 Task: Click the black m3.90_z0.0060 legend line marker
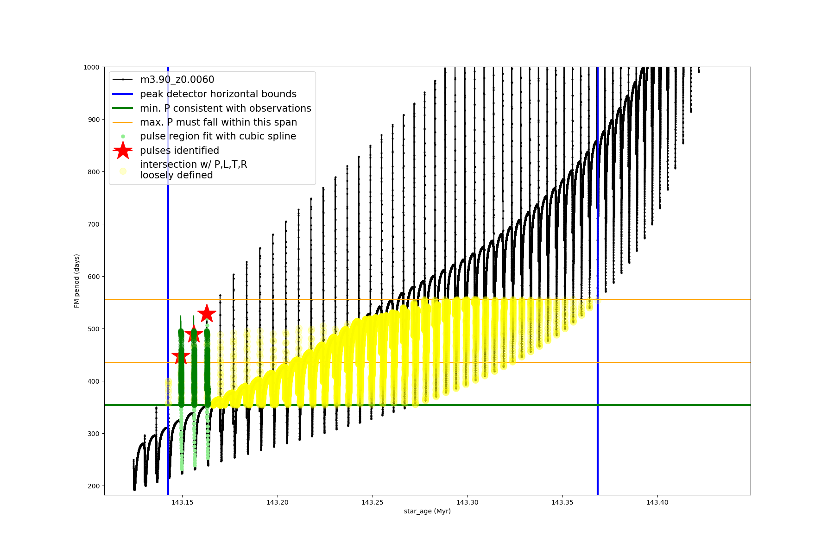point(123,80)
